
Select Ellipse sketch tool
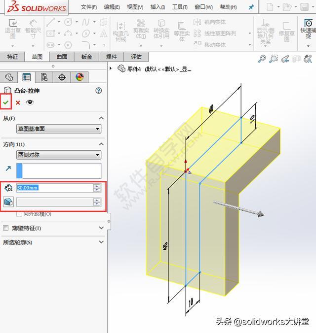[86, 33]
